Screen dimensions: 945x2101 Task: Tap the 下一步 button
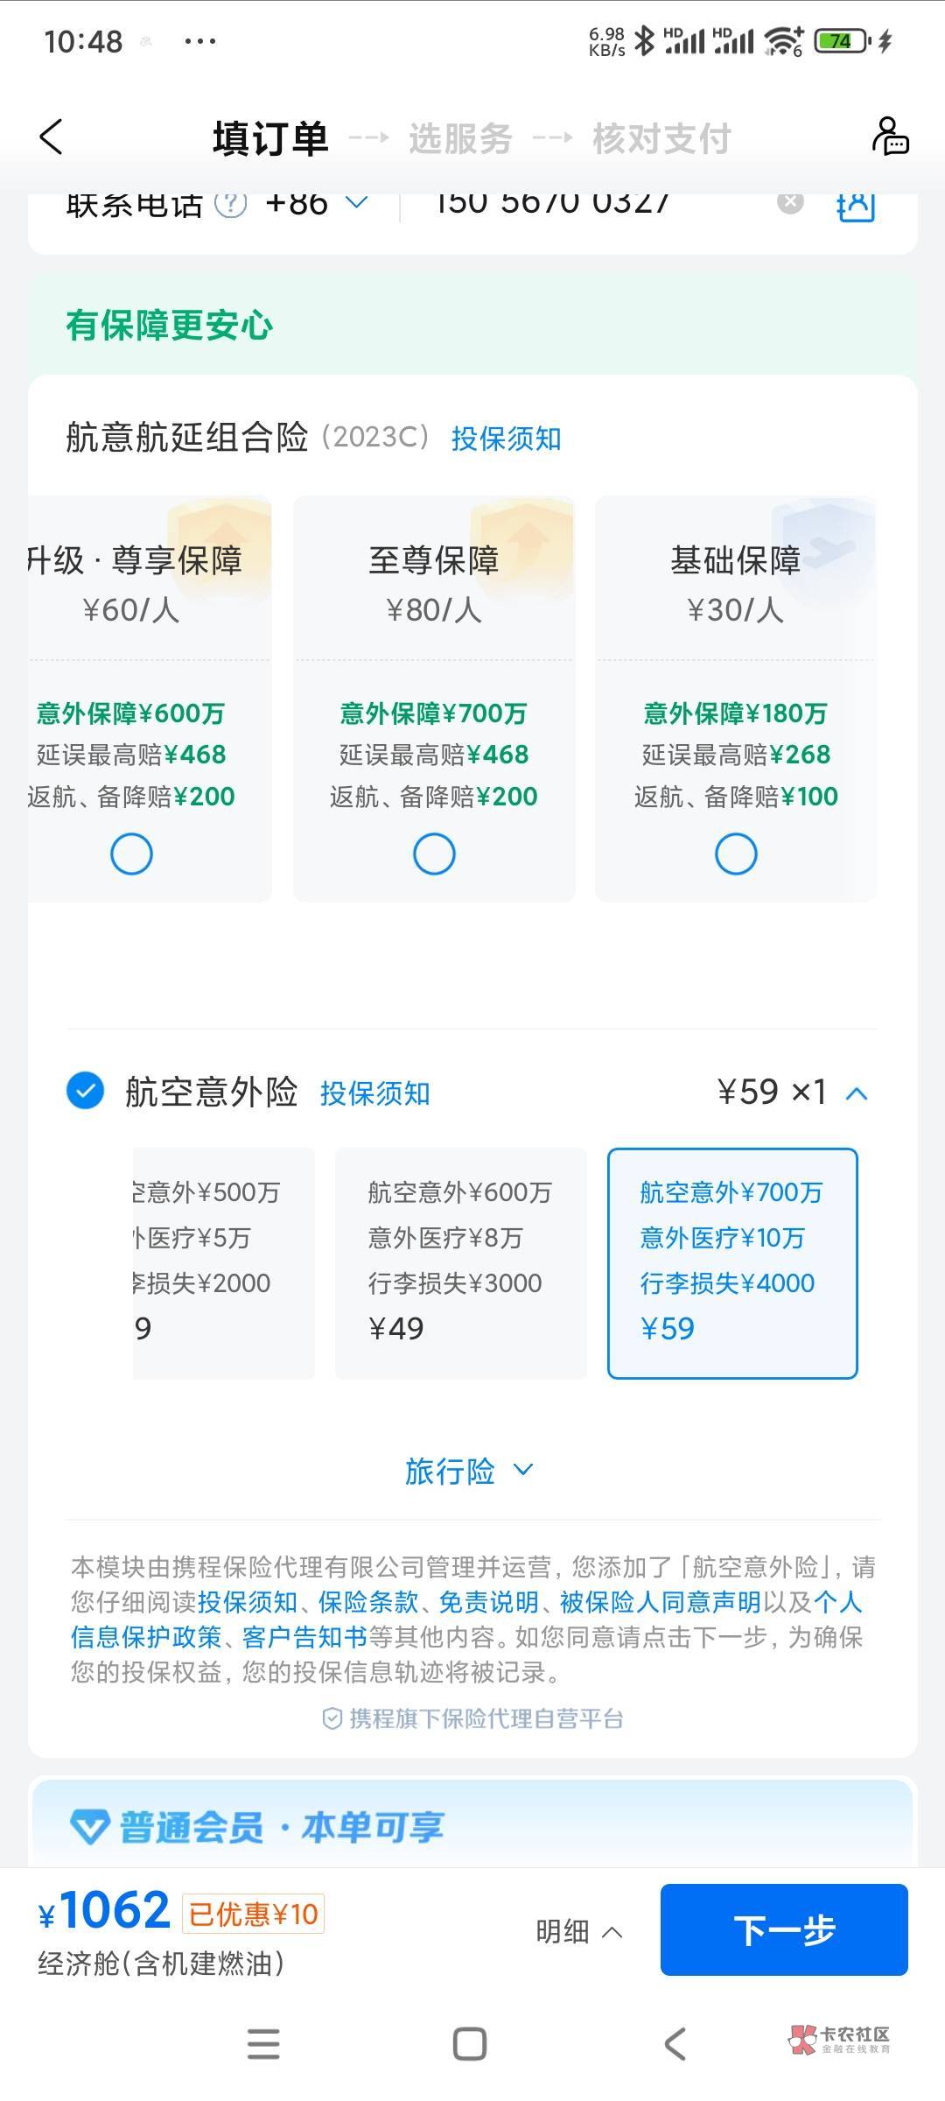point(783,1929)
